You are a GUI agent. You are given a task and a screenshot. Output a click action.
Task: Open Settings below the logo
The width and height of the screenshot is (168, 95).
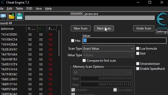pyautogui.click(x=162, y=32)
